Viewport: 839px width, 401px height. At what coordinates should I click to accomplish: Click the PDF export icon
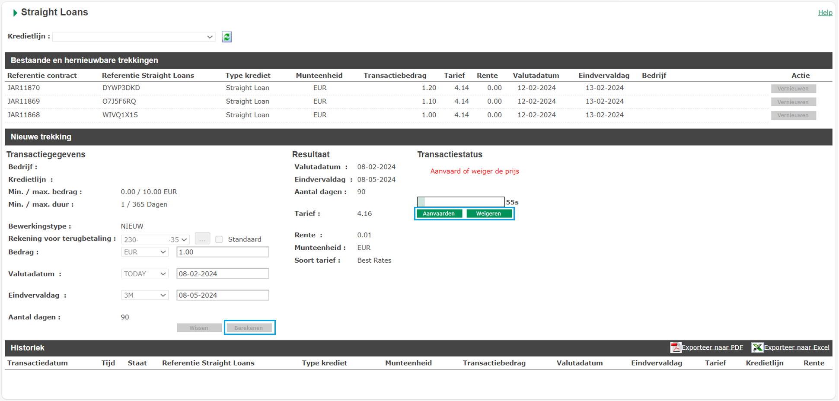675,347
